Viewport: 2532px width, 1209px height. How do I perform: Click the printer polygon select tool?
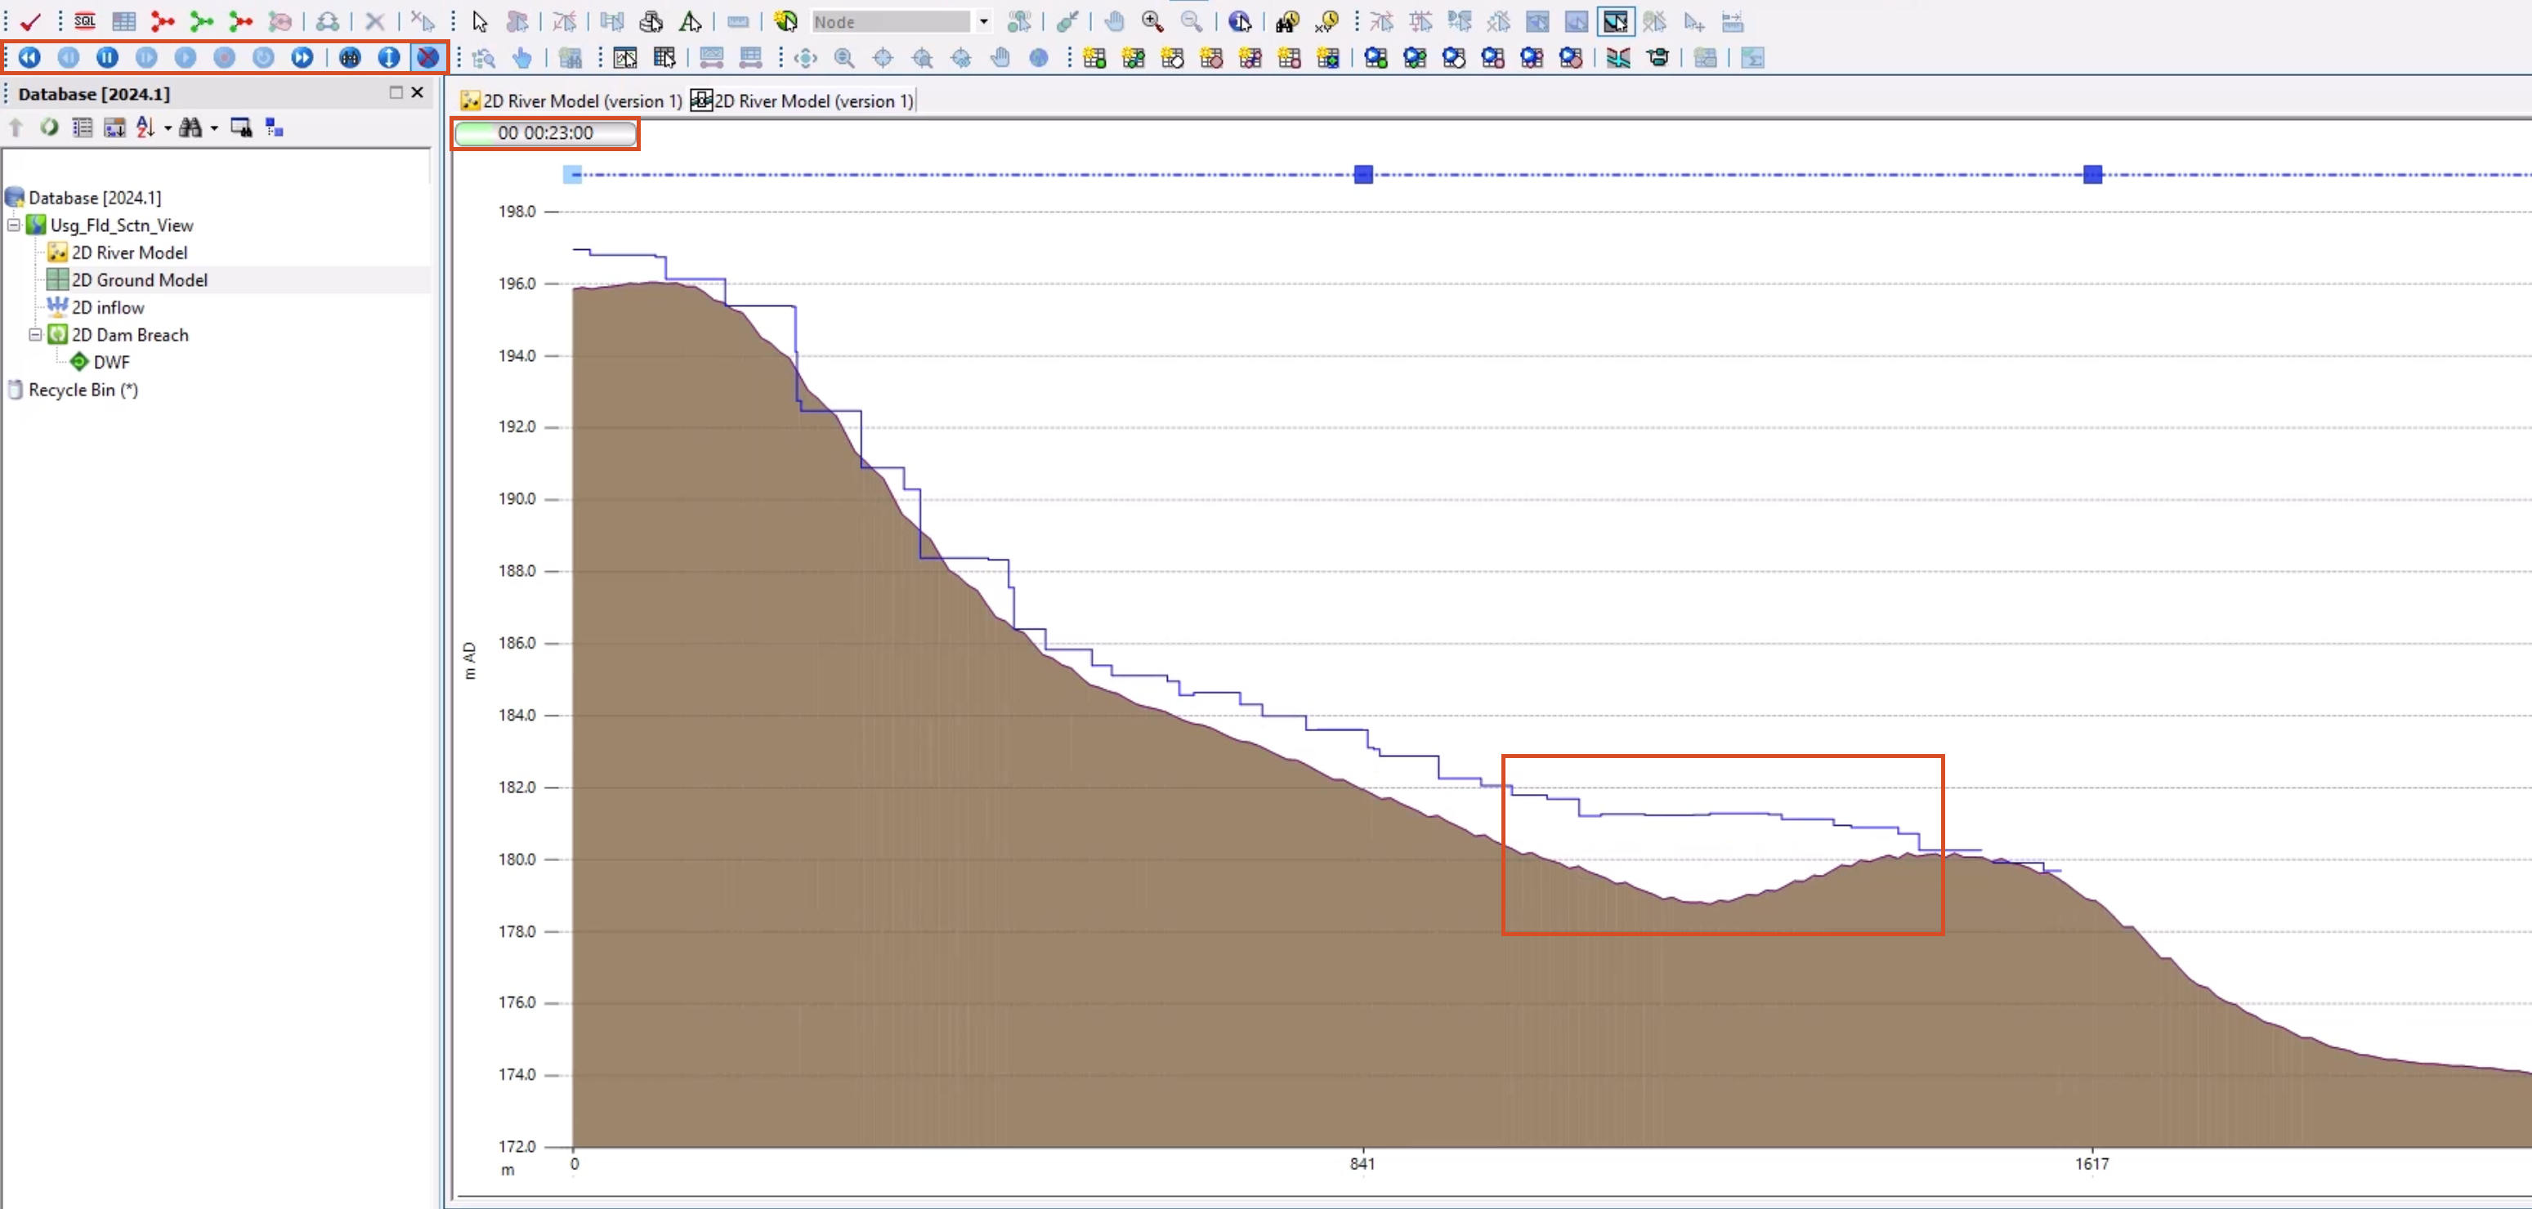point(651,20)
